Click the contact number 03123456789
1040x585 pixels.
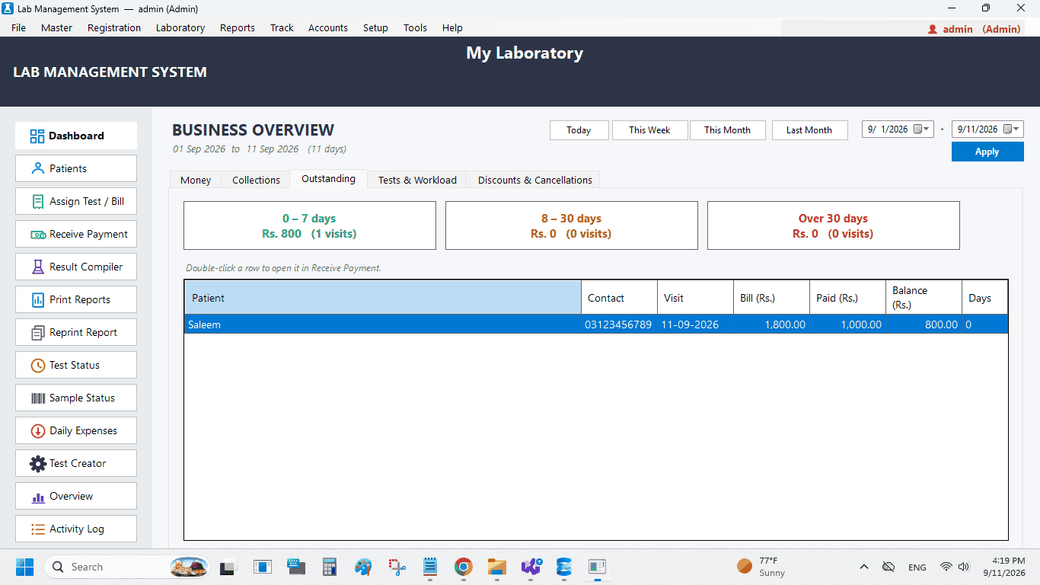pyautogui.click(x=618, y=324)
